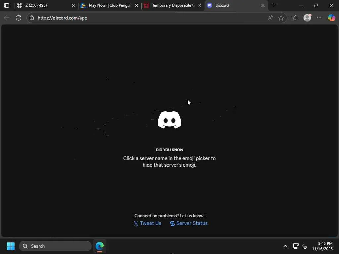Close the Discord tab

click(x=263, y=5)
